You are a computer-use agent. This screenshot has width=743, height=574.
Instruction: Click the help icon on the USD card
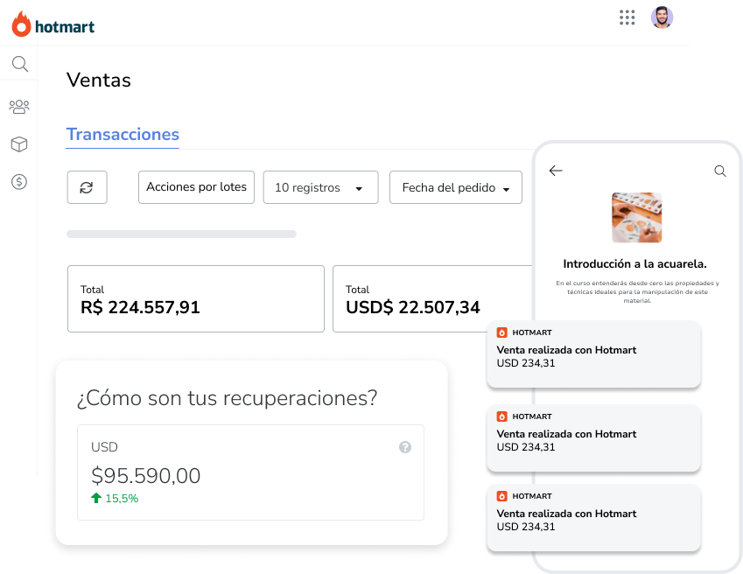click(405, 447)
